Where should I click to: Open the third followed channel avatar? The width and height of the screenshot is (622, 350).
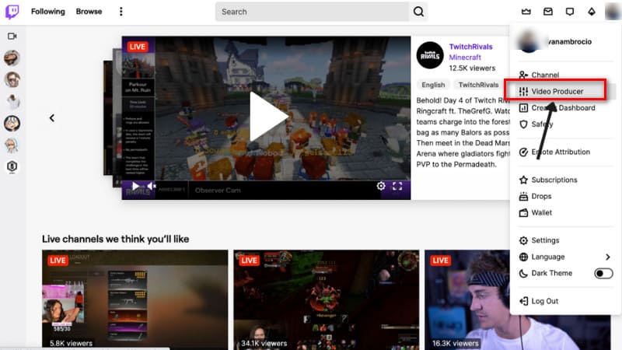tap(12, 102)
